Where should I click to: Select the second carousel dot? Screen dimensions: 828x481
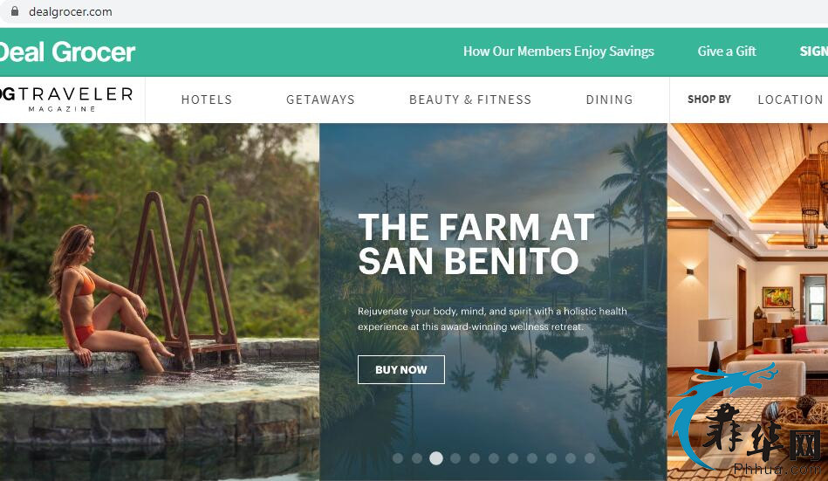(x=417, y=458)
